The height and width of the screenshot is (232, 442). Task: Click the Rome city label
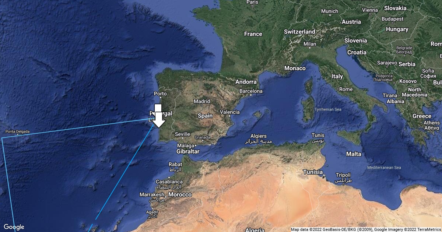346,89
